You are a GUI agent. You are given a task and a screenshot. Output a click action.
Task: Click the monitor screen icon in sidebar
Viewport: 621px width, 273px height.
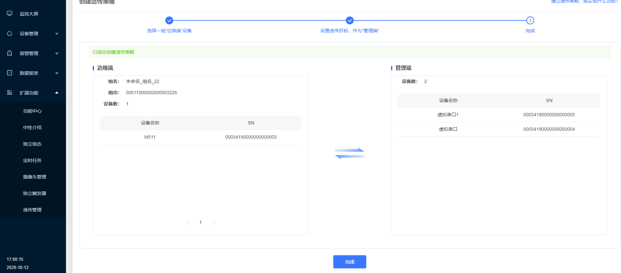click(x=10, y=14)
